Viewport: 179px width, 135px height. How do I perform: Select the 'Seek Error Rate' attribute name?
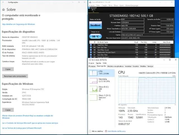point(102,55)
